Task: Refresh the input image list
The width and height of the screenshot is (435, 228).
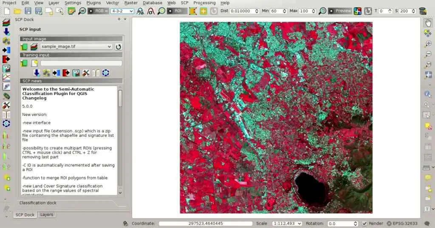Action: coord(119,47)
